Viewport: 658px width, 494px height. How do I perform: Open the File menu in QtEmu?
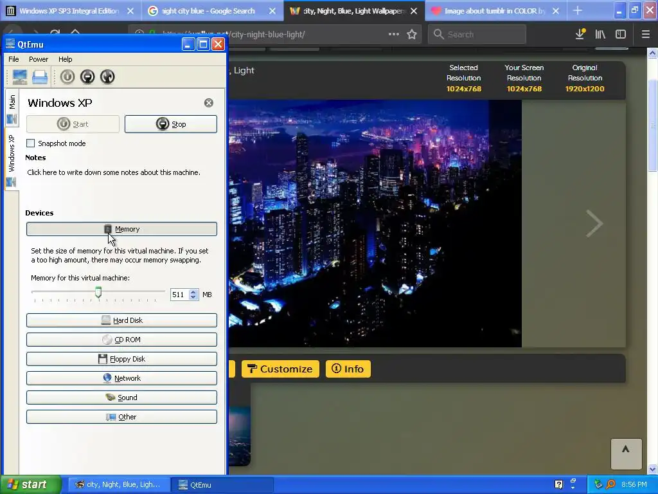[13, 59]
